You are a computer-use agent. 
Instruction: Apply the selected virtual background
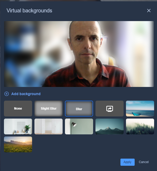(127, 162)
